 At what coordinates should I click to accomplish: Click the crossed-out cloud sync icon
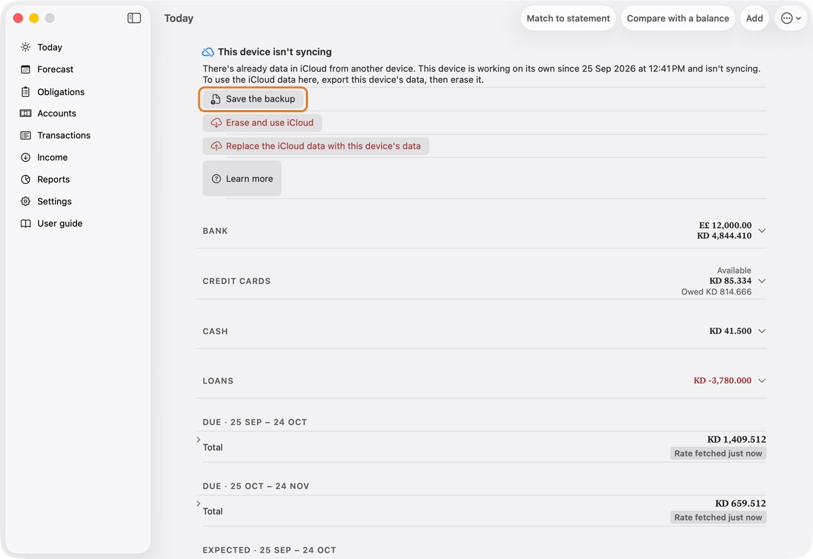coord(208,52)
